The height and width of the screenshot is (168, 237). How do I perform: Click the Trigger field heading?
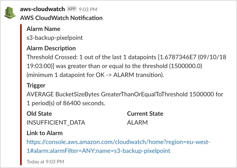36,86
